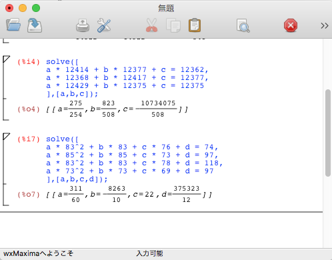The image size is (332, 260).
Task: Minimize the window with yellow button
Action: (23, 8)
